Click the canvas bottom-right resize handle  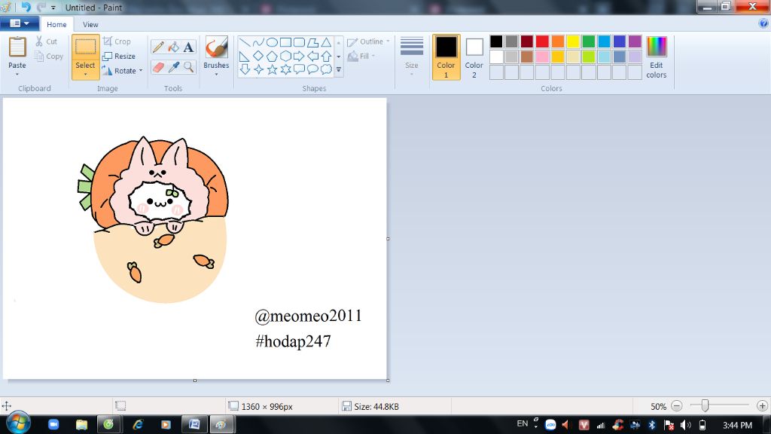tap(388, 381)
